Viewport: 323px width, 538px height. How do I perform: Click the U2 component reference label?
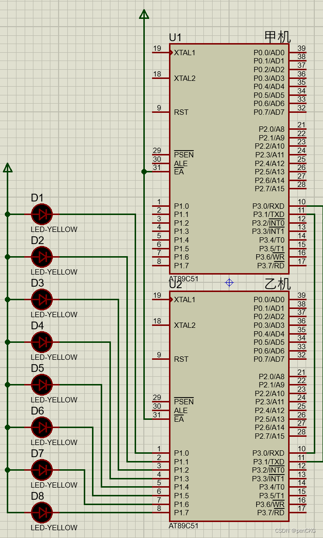[x=175, y=285]
